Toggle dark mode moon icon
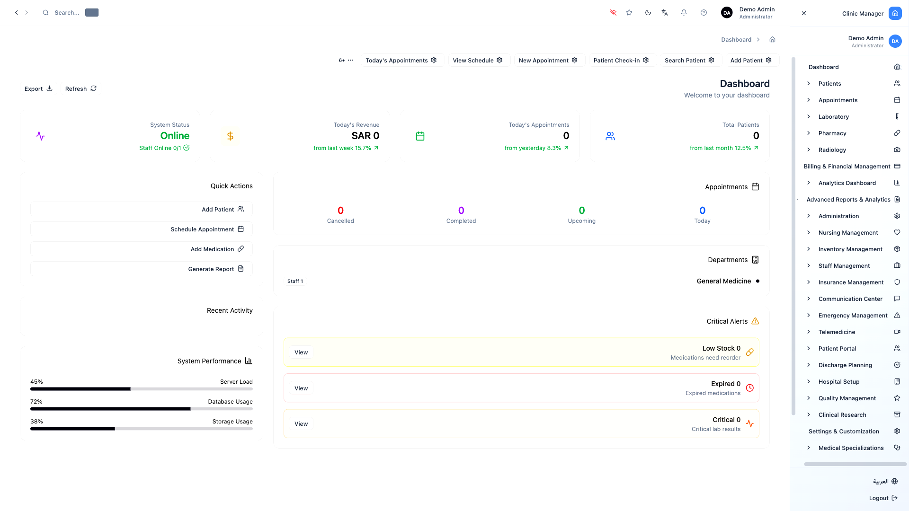Viewport: 909px width, 511px height. (x=648, y=13)
